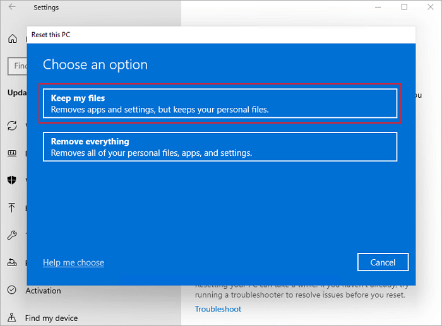Open the Activation settings page
The image size is (442, 326).
click(43, 291)
